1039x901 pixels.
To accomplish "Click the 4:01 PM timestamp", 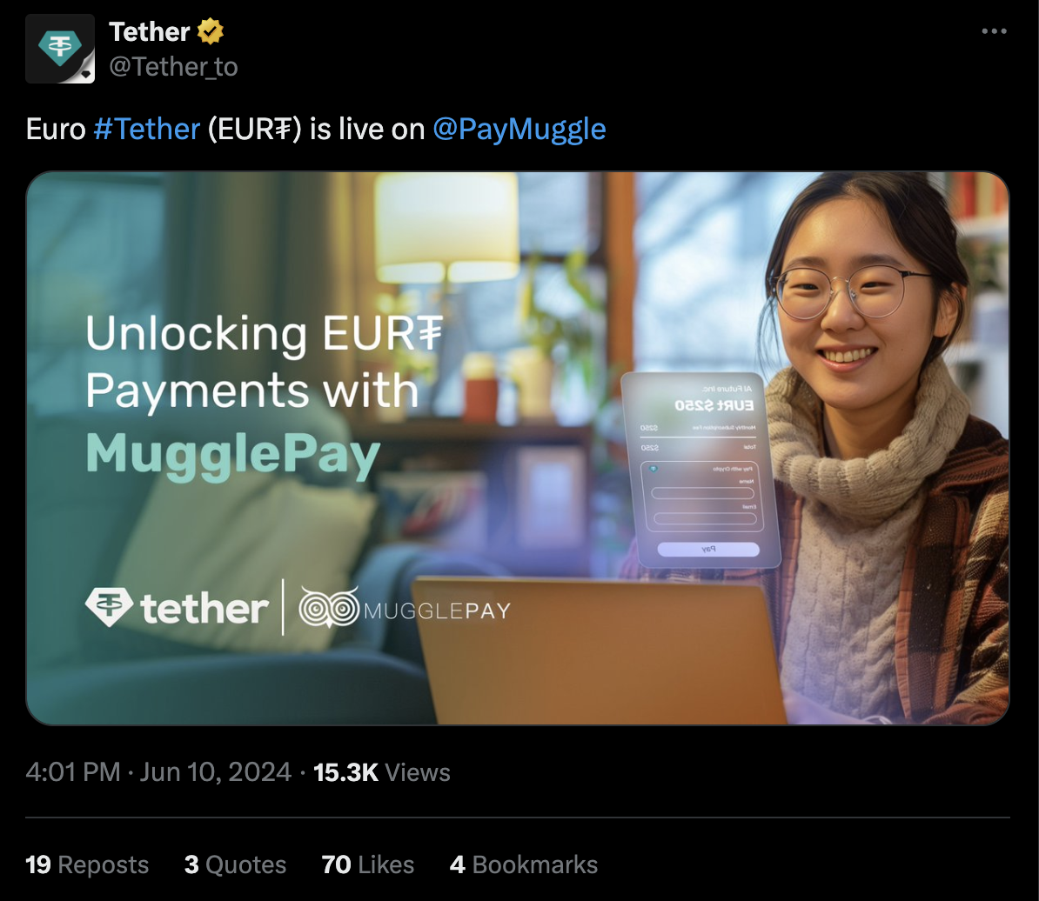I will pyautogui.click(x=73, y=772).
